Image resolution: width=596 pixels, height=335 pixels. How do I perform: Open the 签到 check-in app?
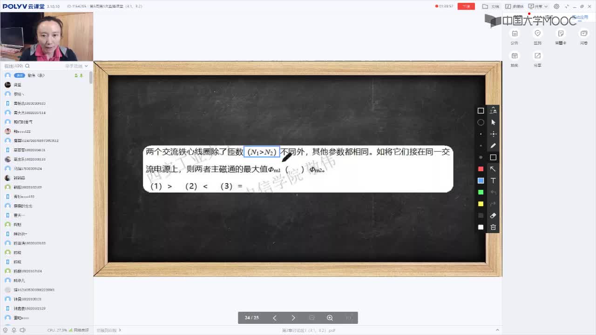[x=538, y=37]
